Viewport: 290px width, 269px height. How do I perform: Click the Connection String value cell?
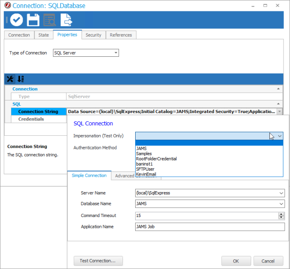[x=171, y=111]
